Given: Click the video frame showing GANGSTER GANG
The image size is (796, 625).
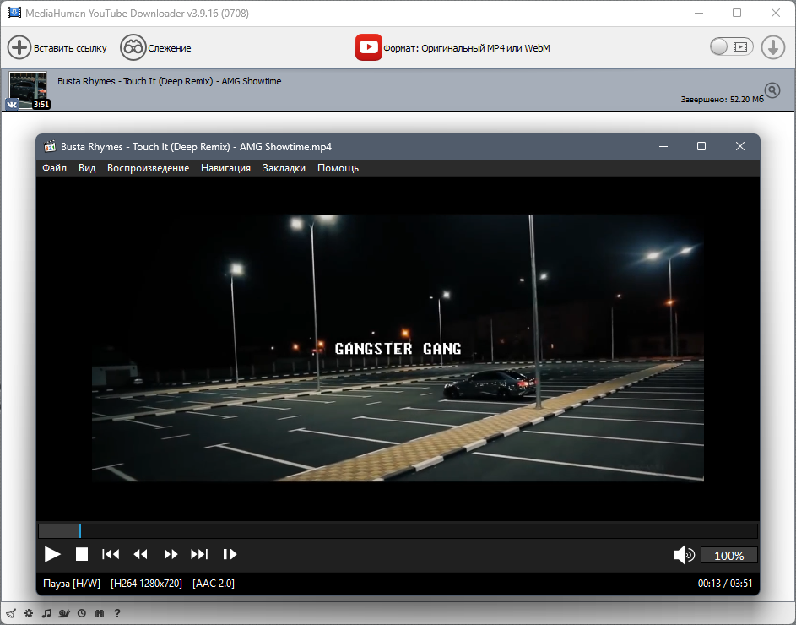Looking at the screenshot, I should point(398,348).
